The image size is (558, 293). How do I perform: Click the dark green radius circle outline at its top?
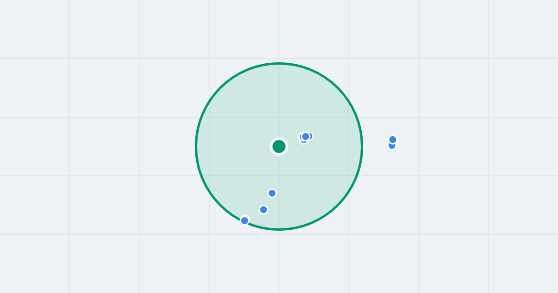tap(279, 63)
